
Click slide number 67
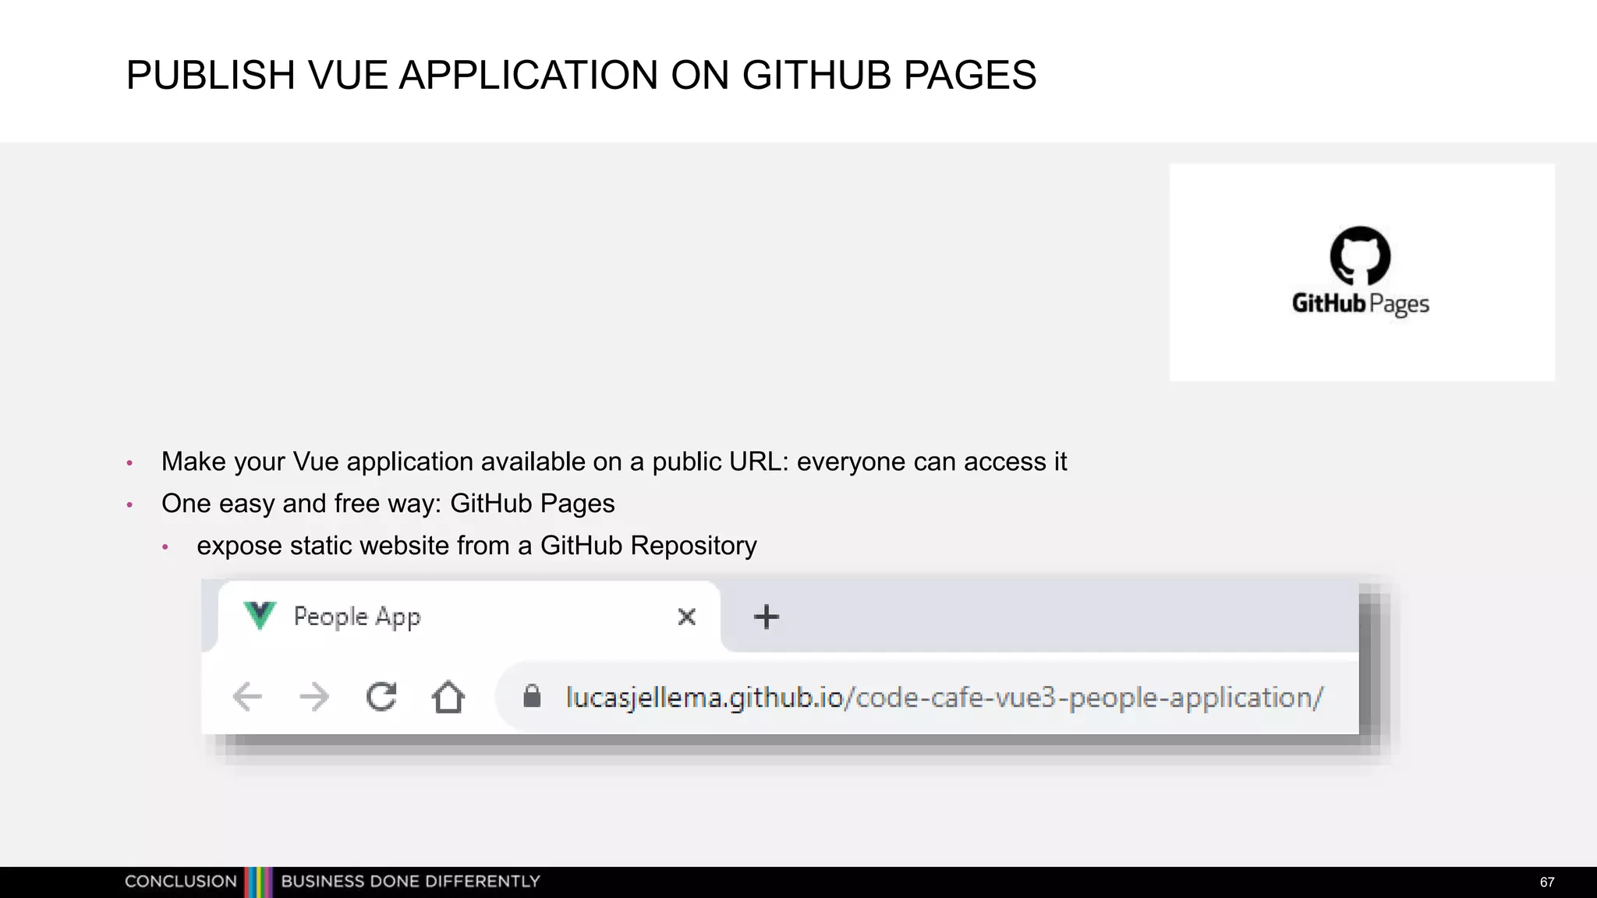tap(1547, 882)
